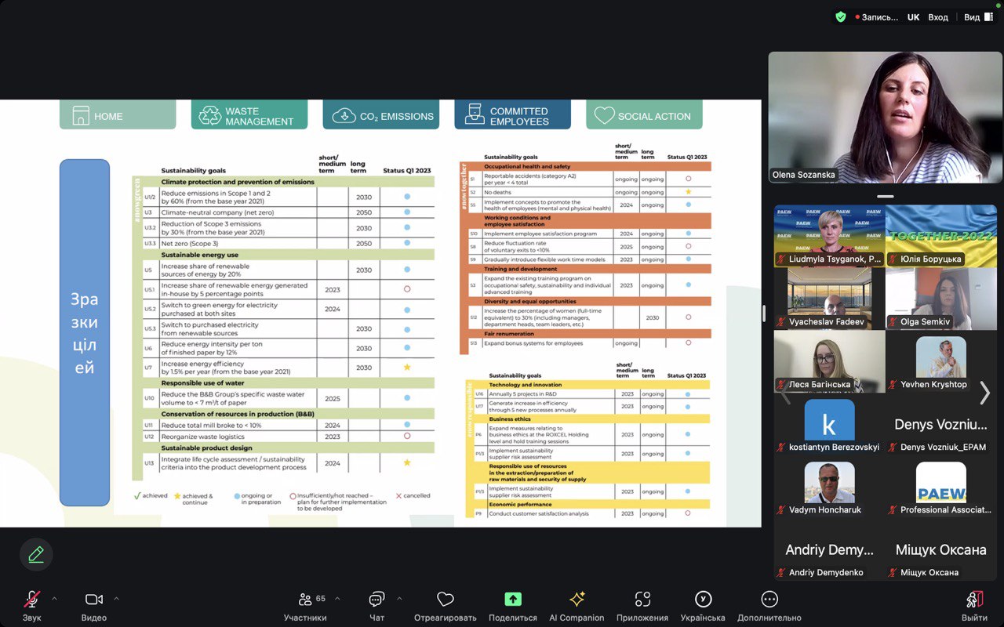The width and height of the screenshot is (1004, 627).
Task: Unmute microphone with the Звук icon
Action: tap(31, 600)
